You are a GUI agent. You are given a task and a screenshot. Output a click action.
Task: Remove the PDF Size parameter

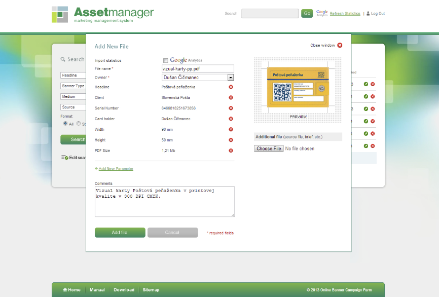231,151
